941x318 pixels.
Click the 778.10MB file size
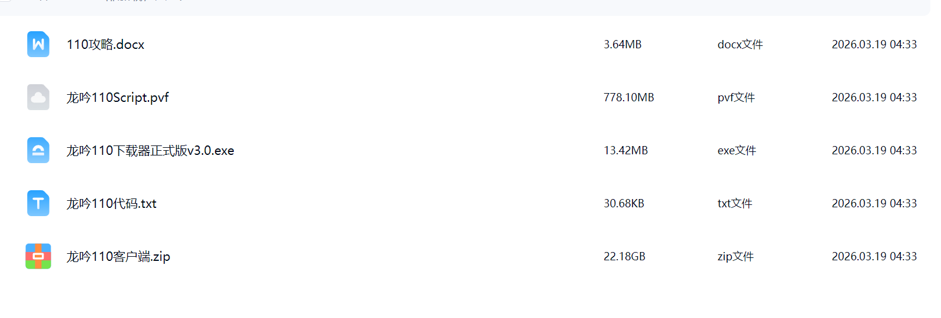click(x=628, y=98)
